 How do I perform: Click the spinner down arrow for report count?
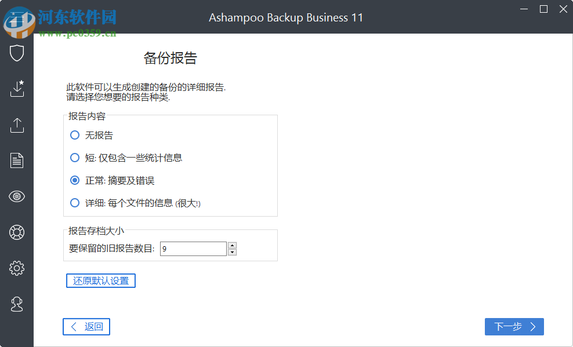(232, 251)
